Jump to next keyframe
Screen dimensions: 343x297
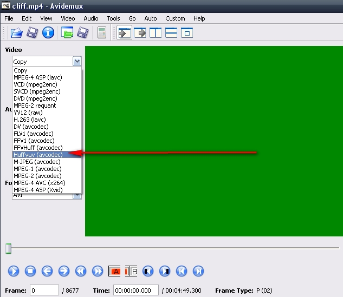pos(98,271)
